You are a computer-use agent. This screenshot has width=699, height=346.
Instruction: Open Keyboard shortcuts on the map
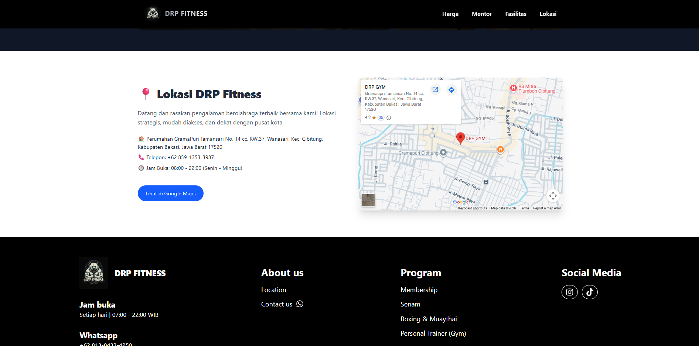coord(473,208)
